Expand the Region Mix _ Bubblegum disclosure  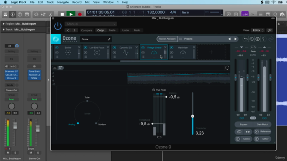pos(4,24)
